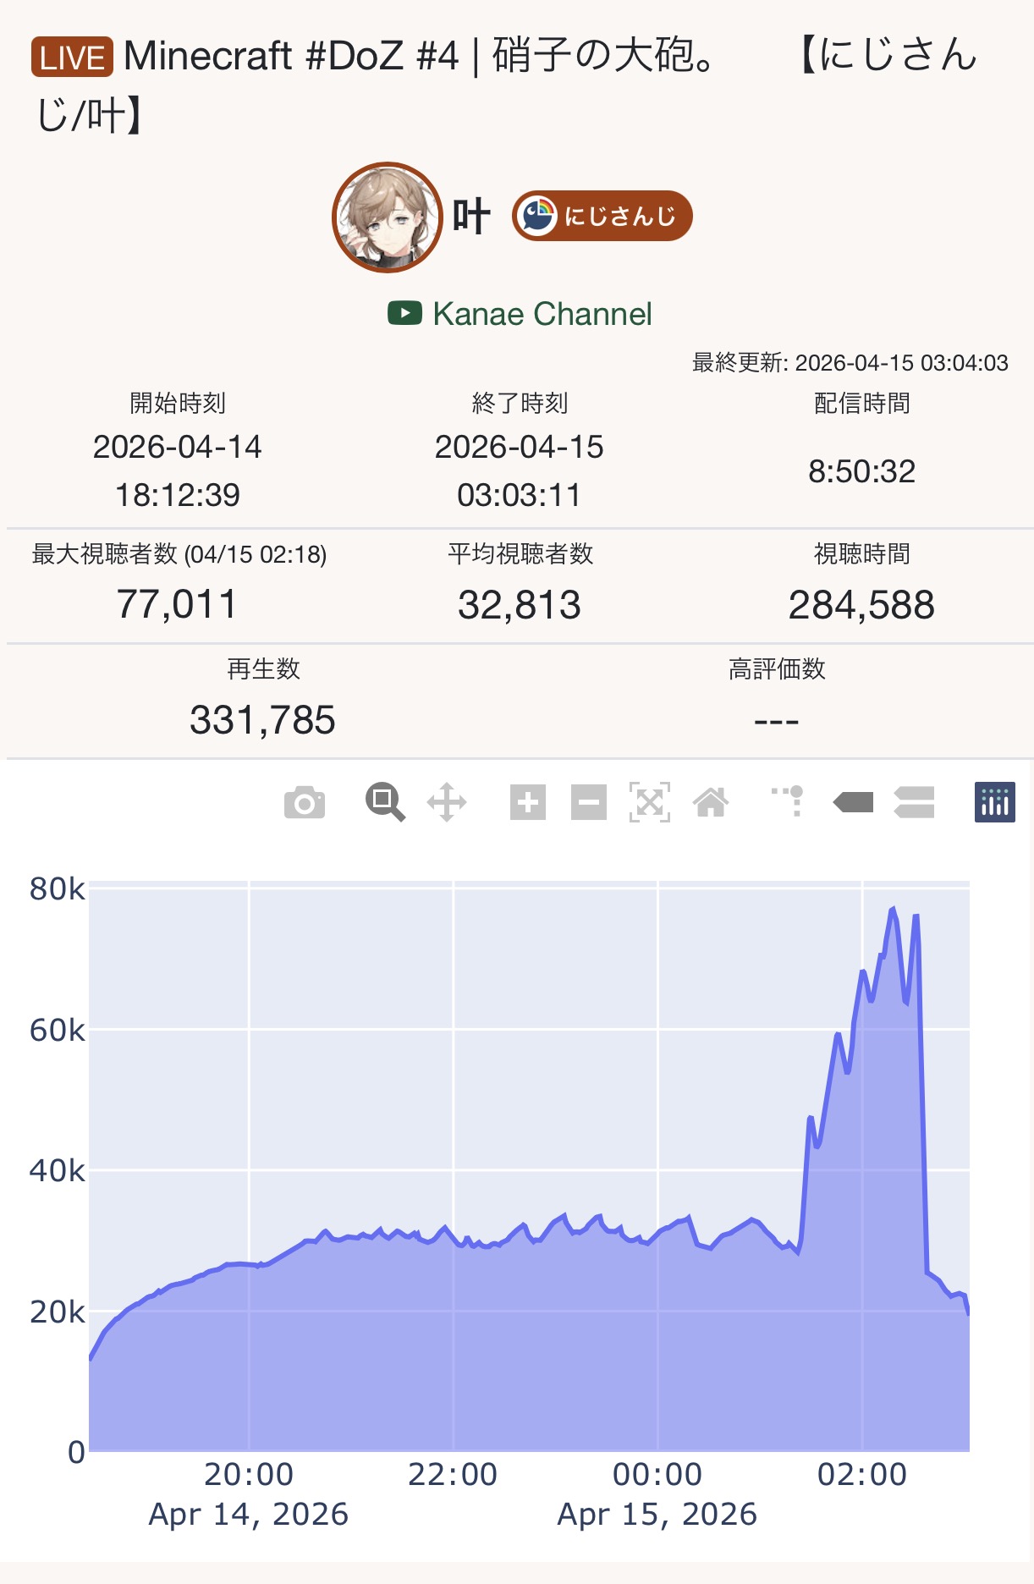Click the streamer name 叶
Image resolution: width=1034 pixels, height=1584 pixels.
(x=471, y=217)
